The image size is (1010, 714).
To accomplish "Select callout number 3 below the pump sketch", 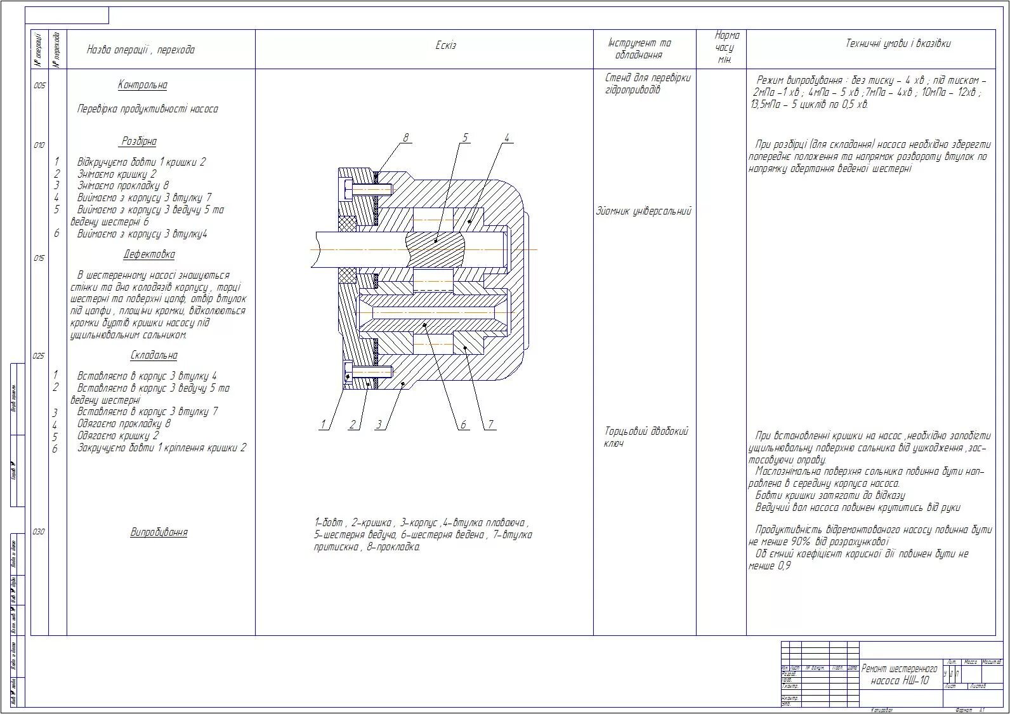I will 379,425.
